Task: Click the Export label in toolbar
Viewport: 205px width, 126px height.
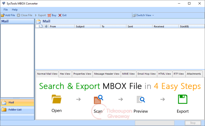Action: pos(42,15)
